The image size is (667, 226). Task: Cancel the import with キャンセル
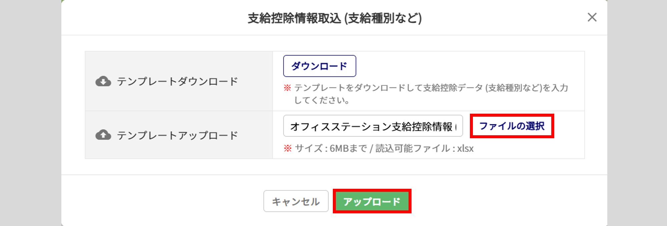tap(296, 201)
